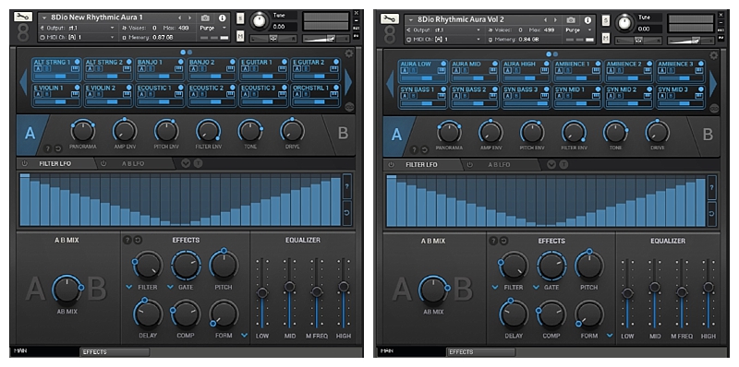Select layer B tab in New Rhythmic Aura 1
This screenshot has height=367, width=739.
(x=343, y=134)
